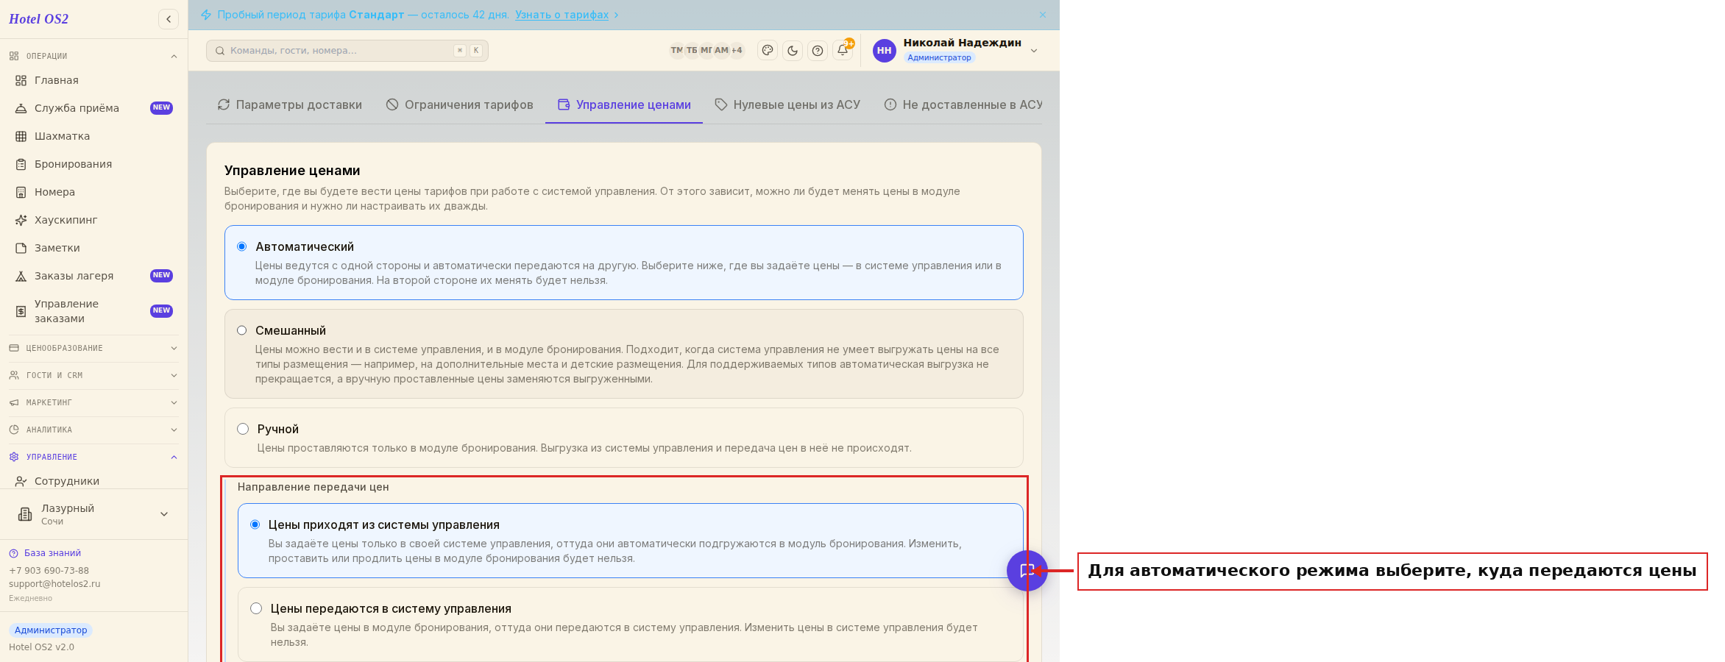Open Шахматка in the sidebar

(x=94, y=136)
